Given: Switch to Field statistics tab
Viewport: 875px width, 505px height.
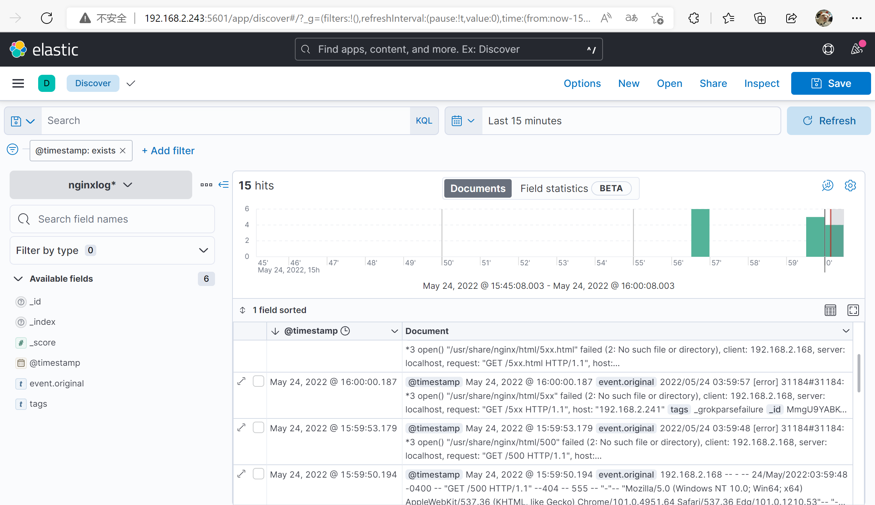Looking at the screenshot, I should pos(554,188).
